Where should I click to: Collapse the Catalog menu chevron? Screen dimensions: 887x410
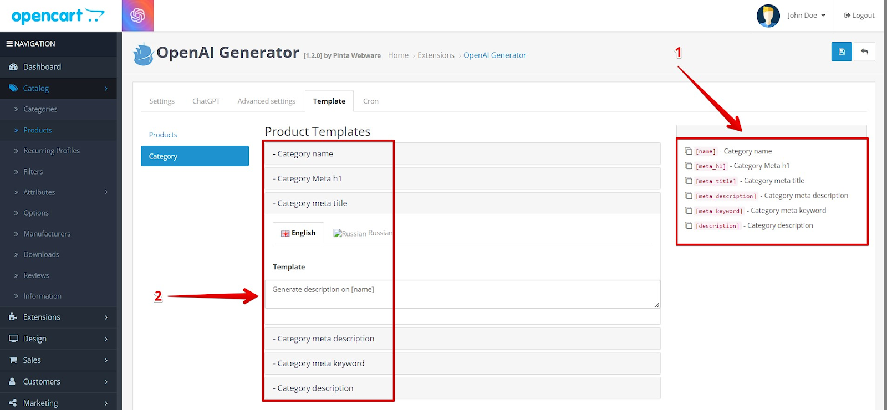106,89
